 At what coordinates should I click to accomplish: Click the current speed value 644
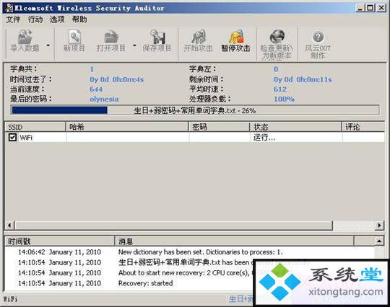[x=96, y=89]
